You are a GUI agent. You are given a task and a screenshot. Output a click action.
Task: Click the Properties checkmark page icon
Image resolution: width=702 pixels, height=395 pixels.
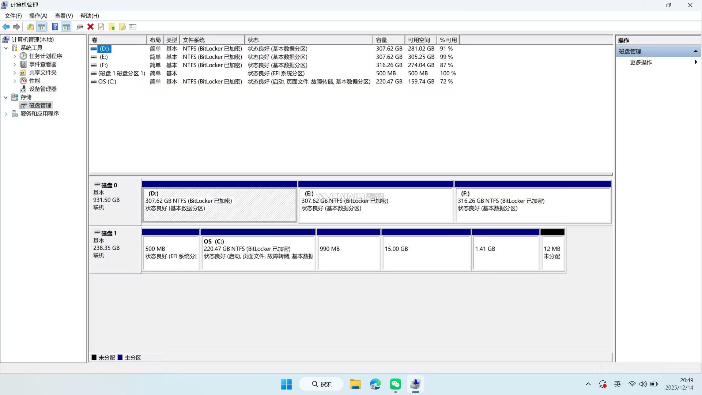101,27
